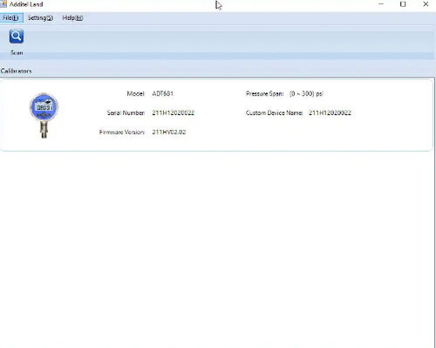Screen dimensions: 436x348
Task: Open the File menu
Action: [x=11, y=18]
